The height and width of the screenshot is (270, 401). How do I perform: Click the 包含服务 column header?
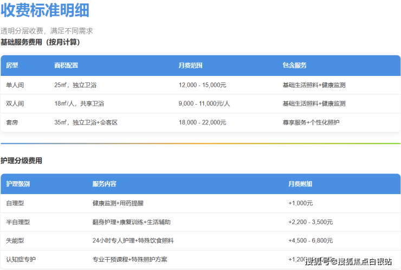coord(294,66)
